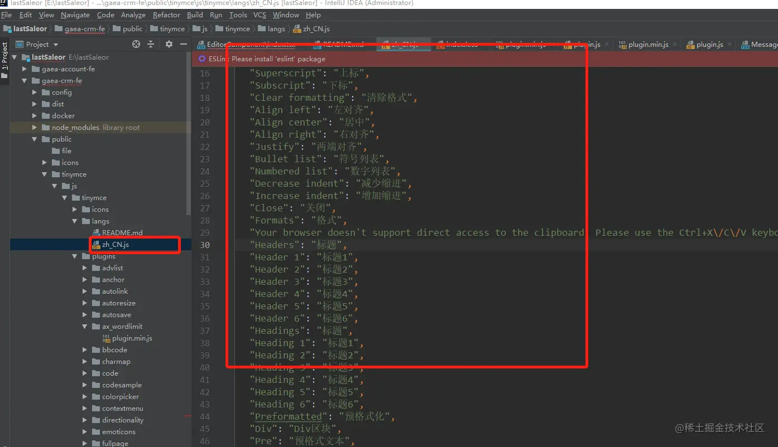Expand the advlist plugin folder arrow
778x447 pixels.
[84, 268]
